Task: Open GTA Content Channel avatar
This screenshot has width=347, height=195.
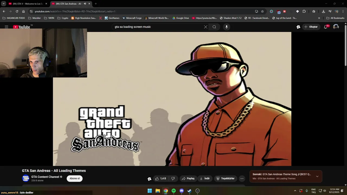Action: (26, 178)
